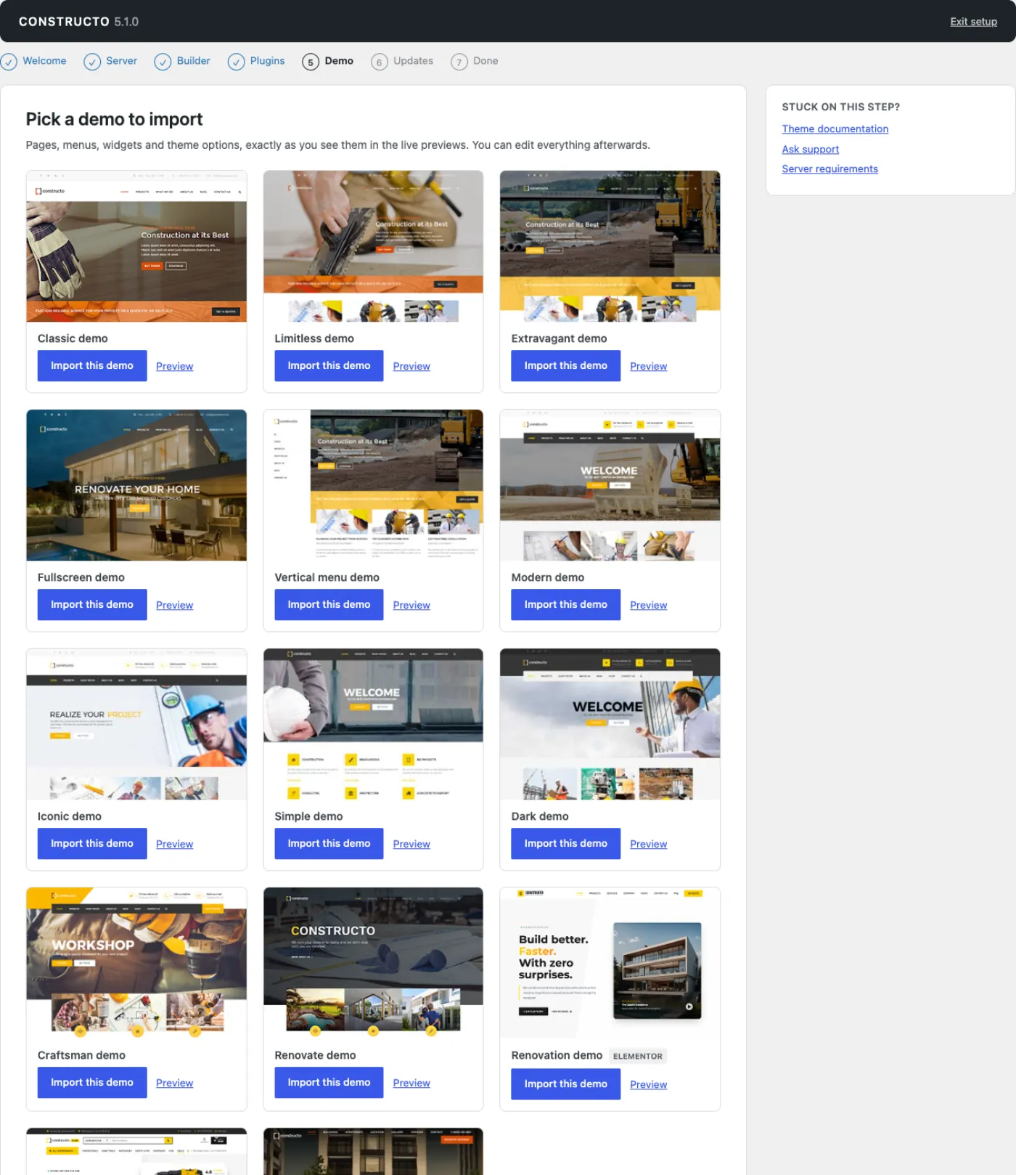The width and height of the screenshot is (1016, 1175).
Task: Click the Renovate demo thumbnail
Action: (x=373, y=963)
